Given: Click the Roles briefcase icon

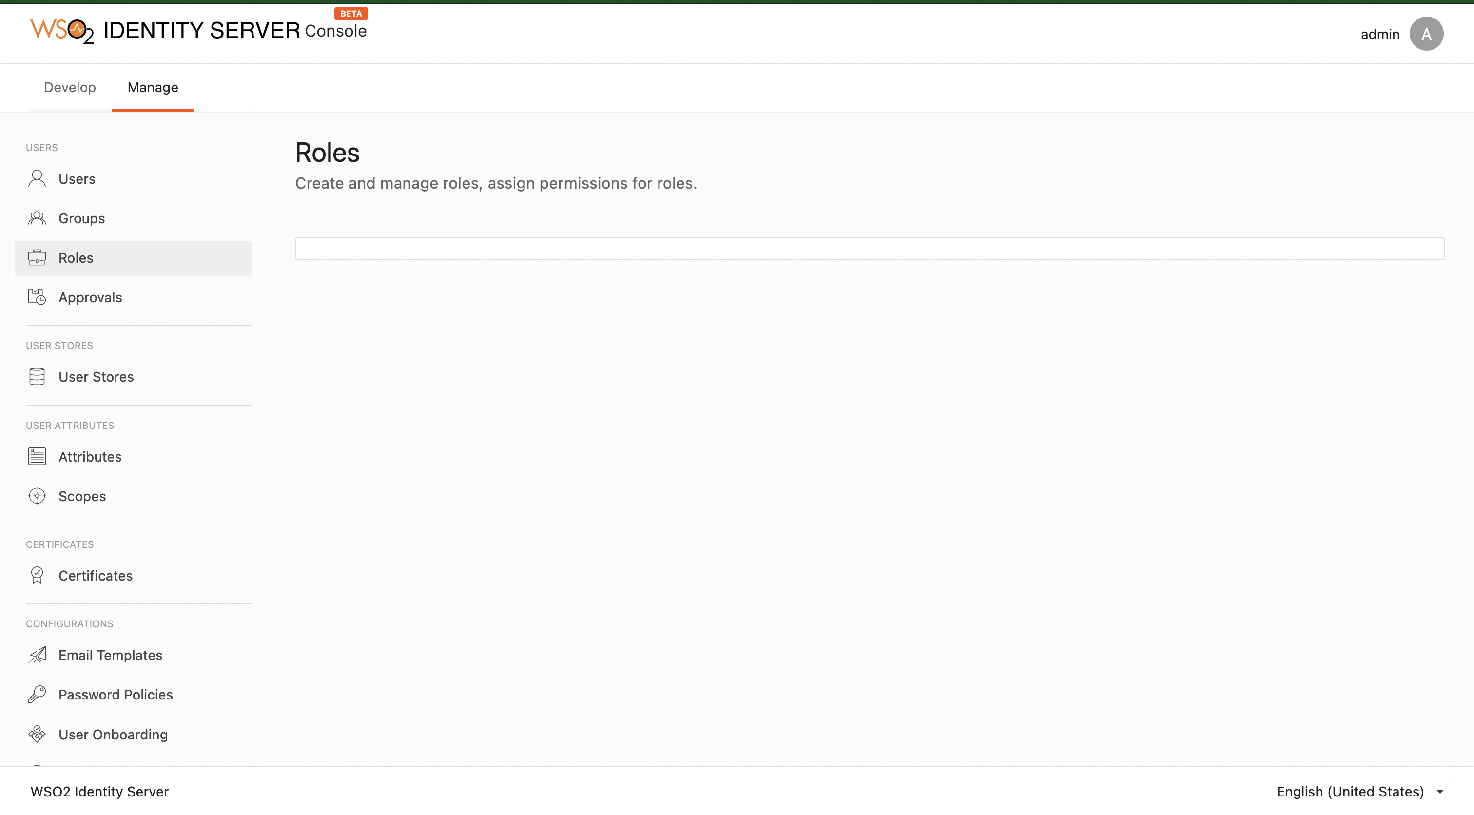Looking at the screenshot, I should [x=37, y=257].
